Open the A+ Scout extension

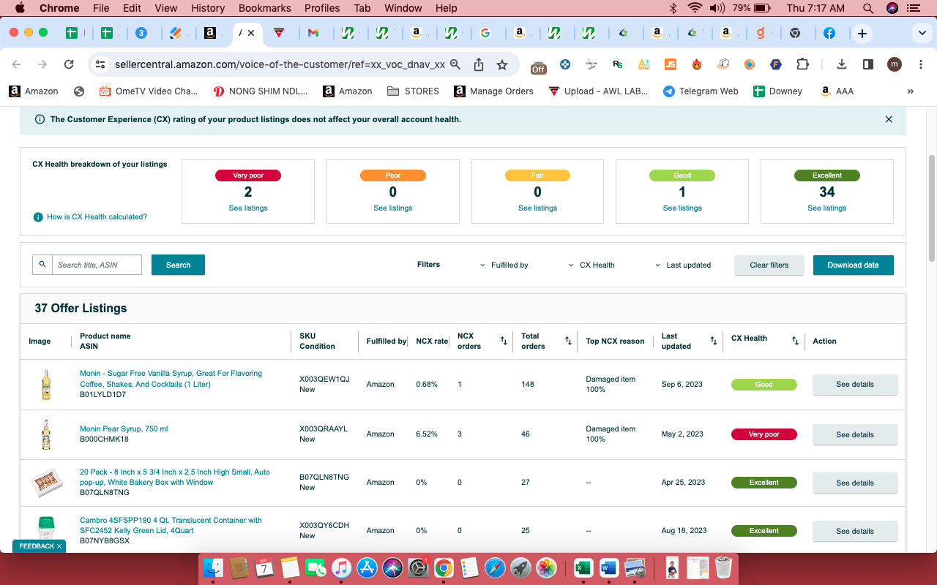pos(644,64)
